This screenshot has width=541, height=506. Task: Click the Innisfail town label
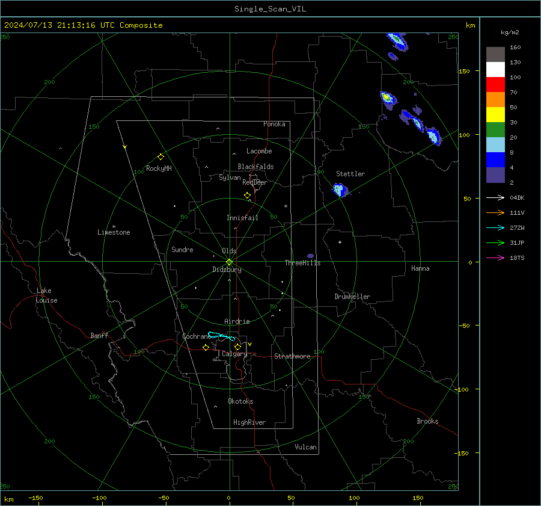click(x=242, y=218)
